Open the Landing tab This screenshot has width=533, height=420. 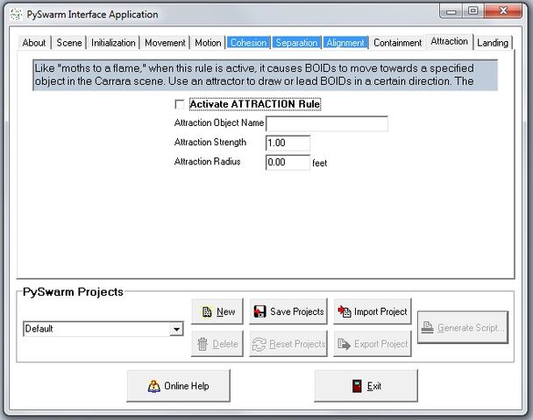tap(493, 43)
